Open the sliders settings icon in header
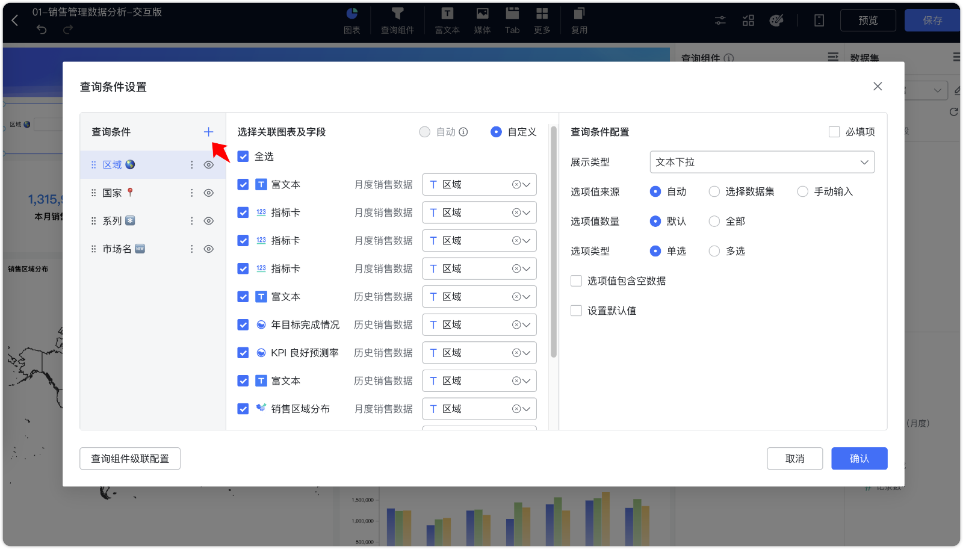 tap(720, 20)
